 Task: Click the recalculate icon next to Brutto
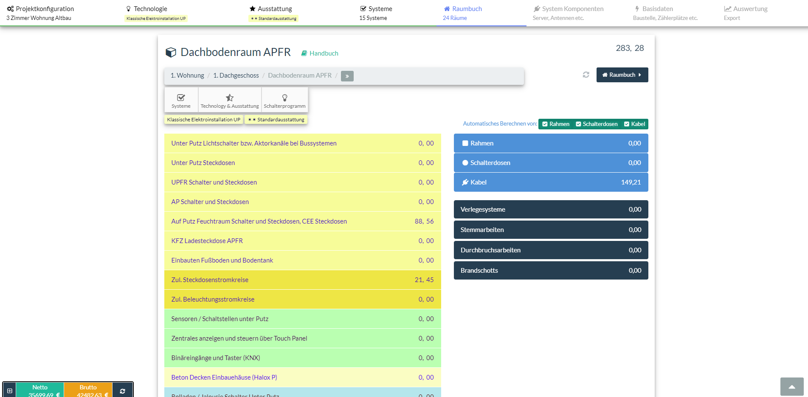click(122, 391)
